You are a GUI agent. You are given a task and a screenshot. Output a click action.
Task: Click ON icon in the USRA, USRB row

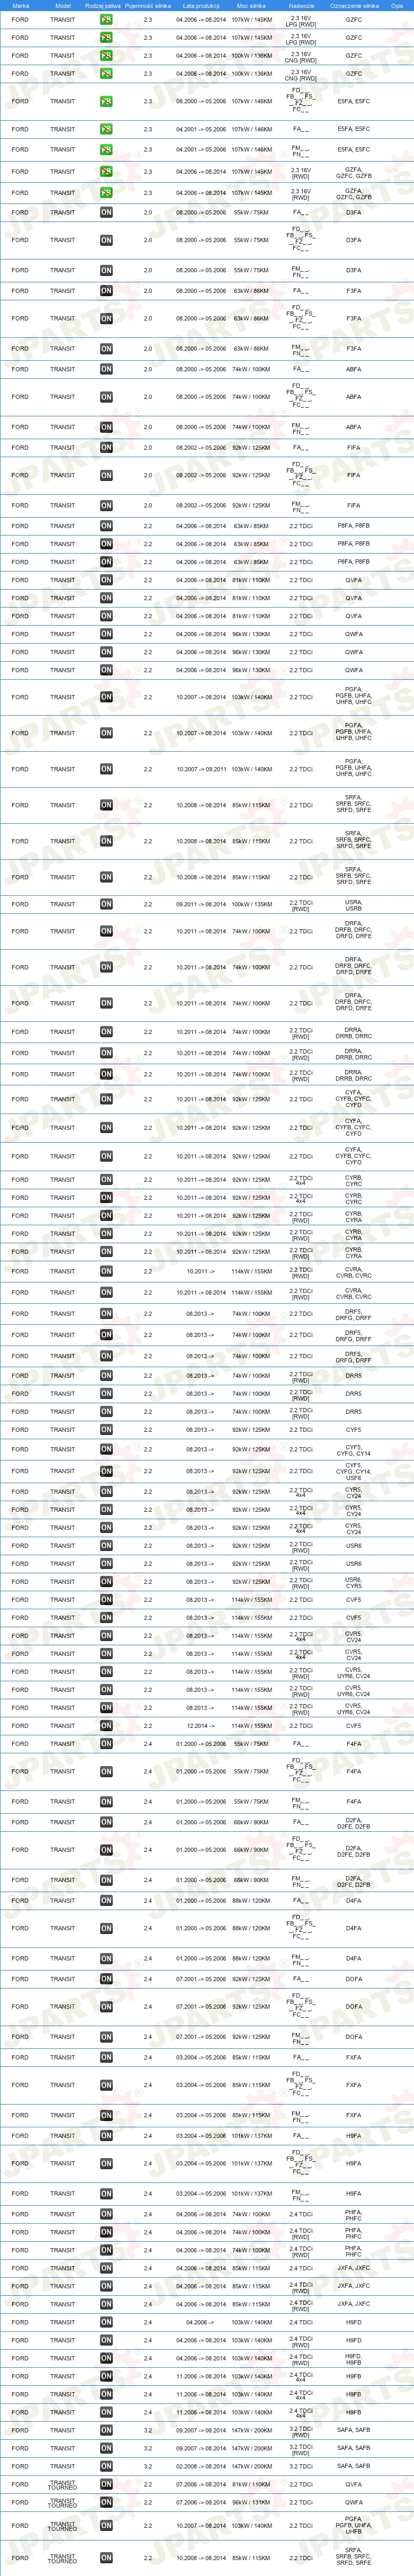pos(106,904)
